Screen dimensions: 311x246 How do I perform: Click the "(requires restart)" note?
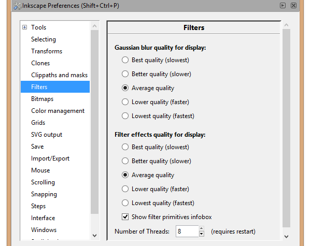[x=233, y=231]
